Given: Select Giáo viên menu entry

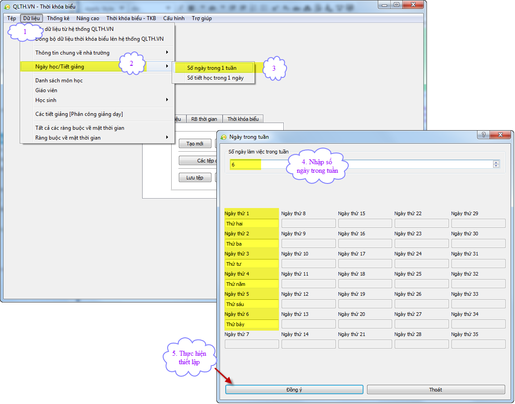Looking at the screenshot, I should point(97,90).
